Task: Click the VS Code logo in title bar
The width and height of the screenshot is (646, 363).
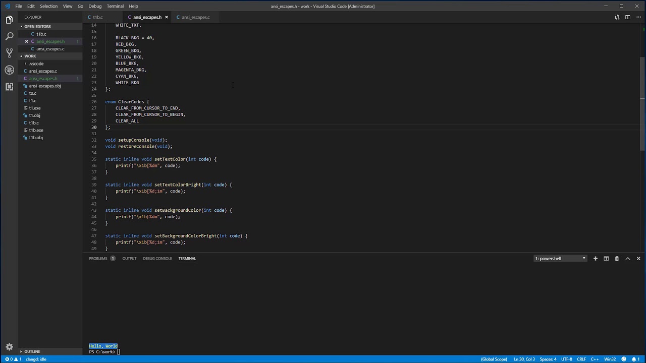Action: click(7, 6)
